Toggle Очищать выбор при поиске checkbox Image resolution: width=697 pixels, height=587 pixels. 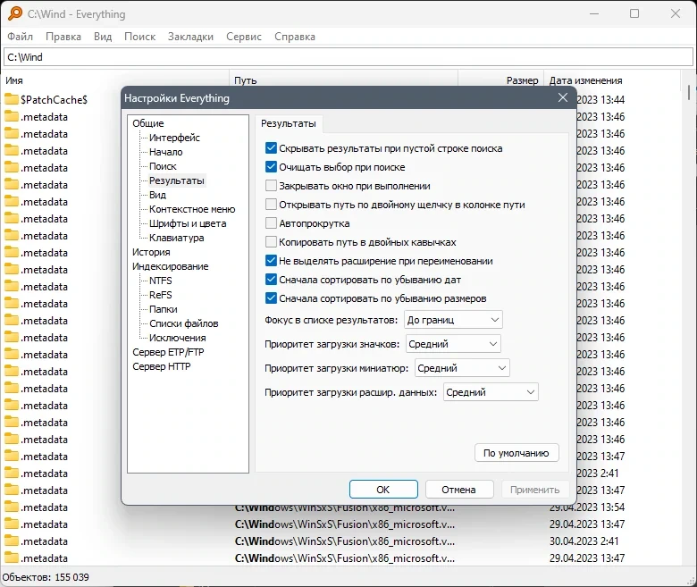click(271, 167)
